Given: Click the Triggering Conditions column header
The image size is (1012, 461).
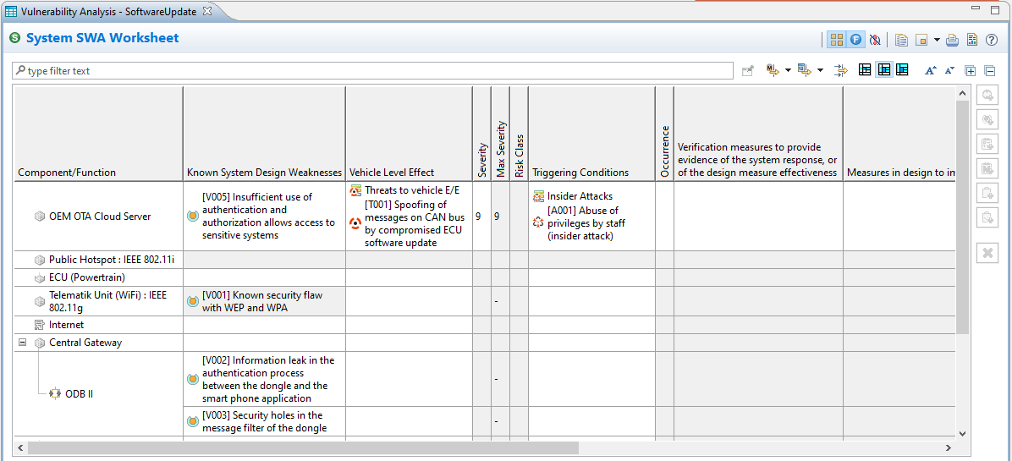Looking at the screenshot, I should coord(580,173).
